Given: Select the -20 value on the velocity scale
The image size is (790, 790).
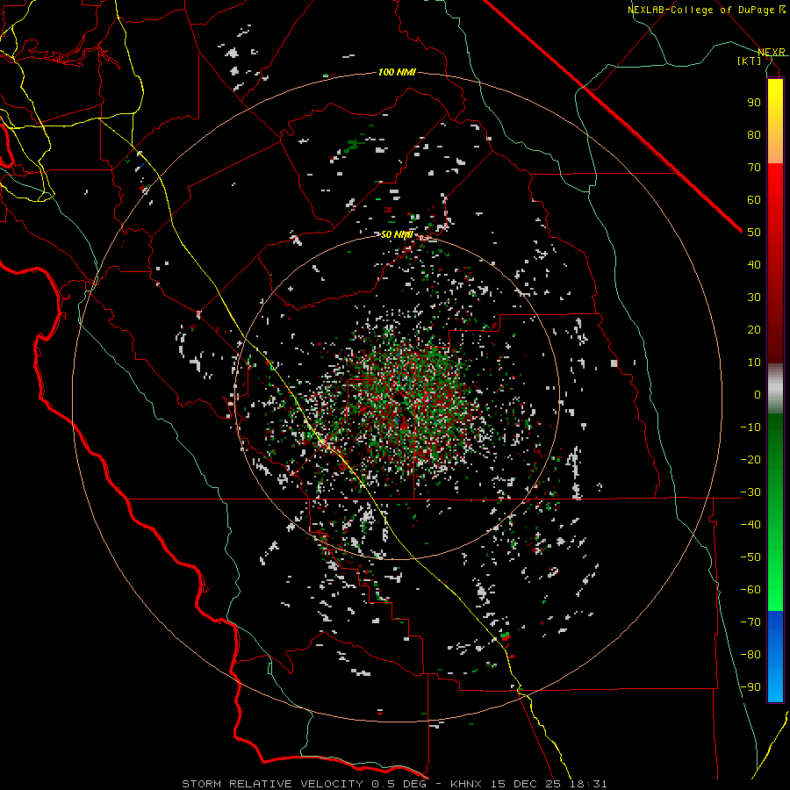Looking at the screenshot, I should click(750, 460).
